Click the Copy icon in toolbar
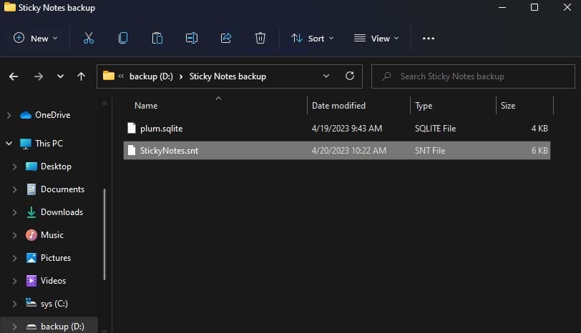Screen dimensions: 581x333 123,38
